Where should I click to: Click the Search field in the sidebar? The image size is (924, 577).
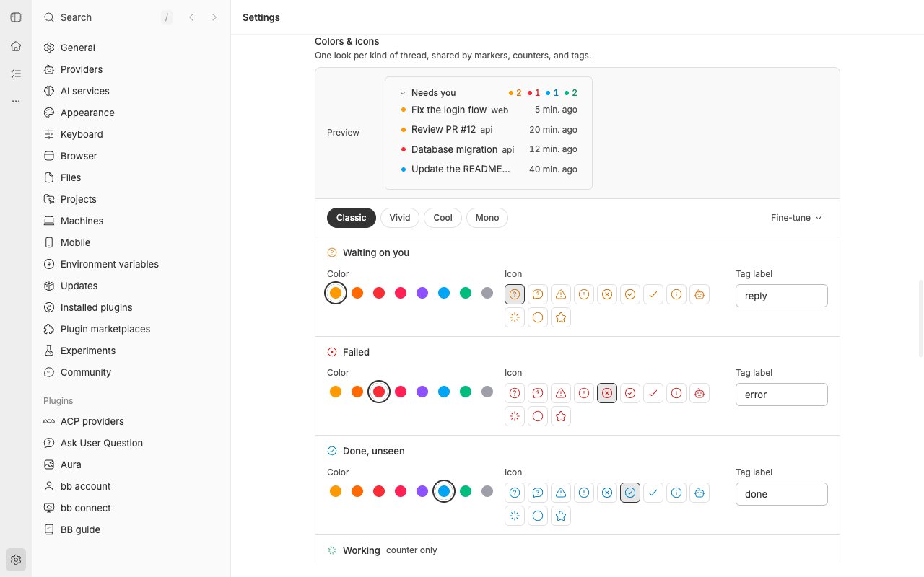108,17
